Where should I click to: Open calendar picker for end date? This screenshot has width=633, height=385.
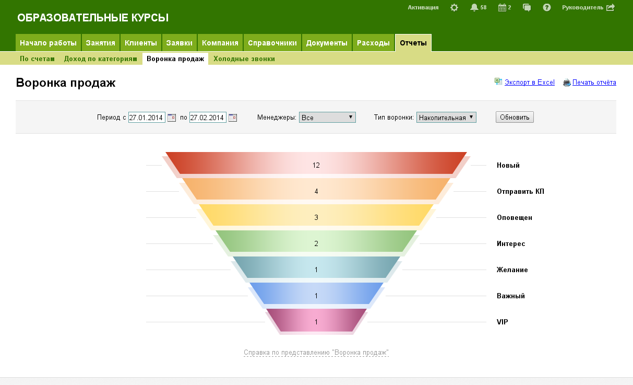tap(233, 118)
